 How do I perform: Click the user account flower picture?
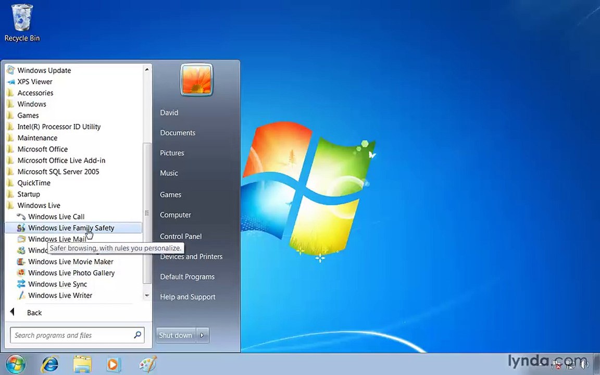click(x=197, y=80)
